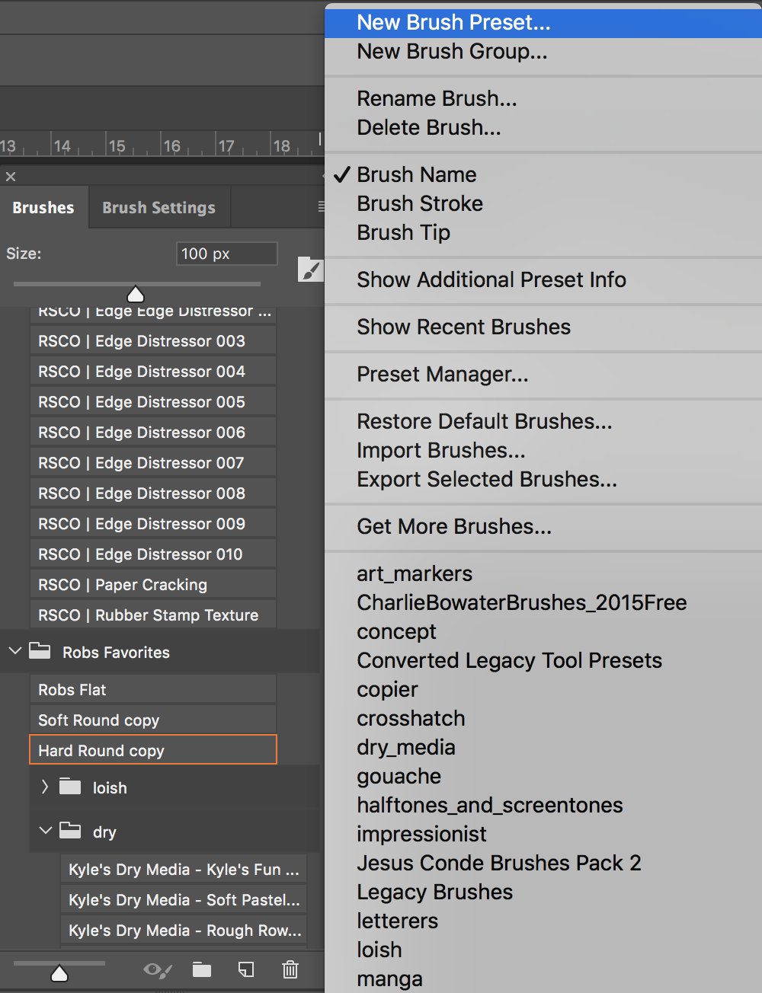Choose Import Brushes menu item

click(543, 451)
